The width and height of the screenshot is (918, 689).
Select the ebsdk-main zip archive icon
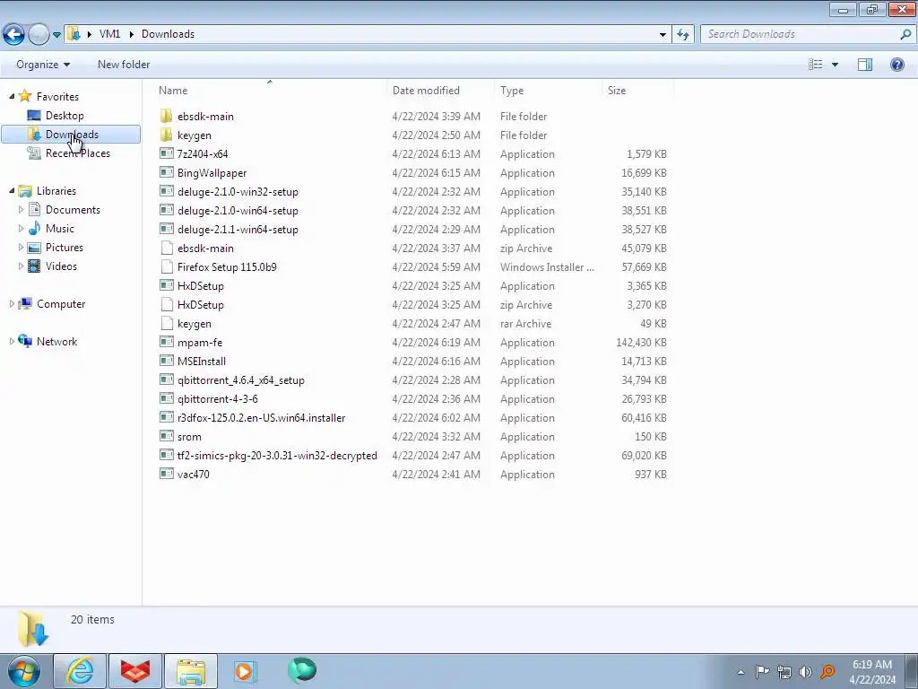coord(166,248)
